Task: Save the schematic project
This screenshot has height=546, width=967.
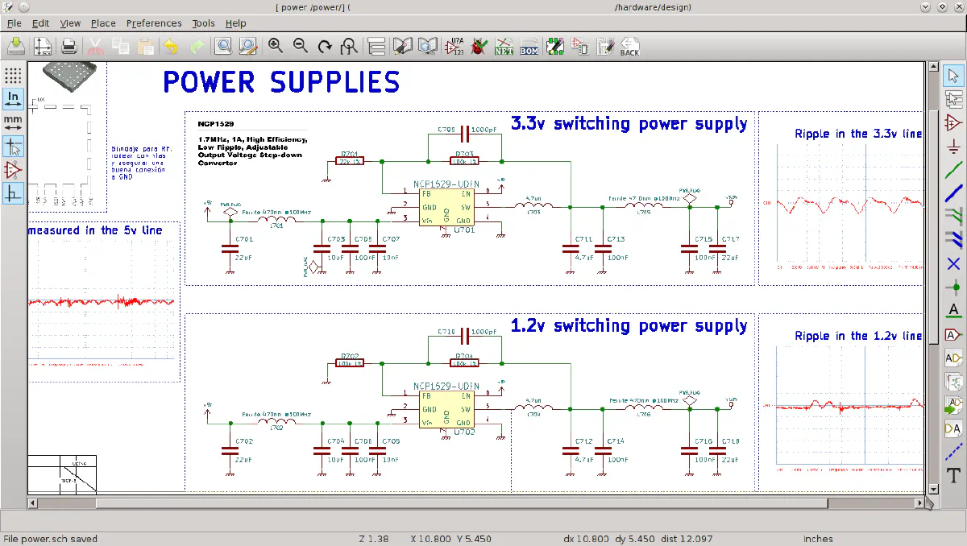Action: (16, 46)
